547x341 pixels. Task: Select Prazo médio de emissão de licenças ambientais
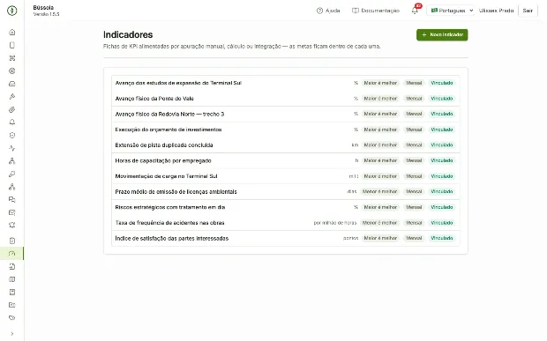pyautogui.click(x=286, y=191)
